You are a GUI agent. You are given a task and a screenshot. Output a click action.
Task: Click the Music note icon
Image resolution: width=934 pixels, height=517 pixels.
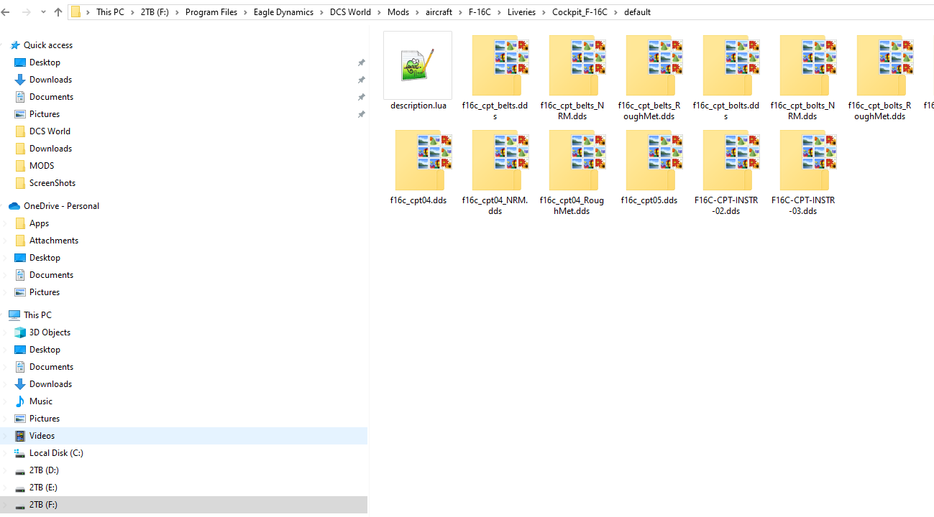point(20,401)
